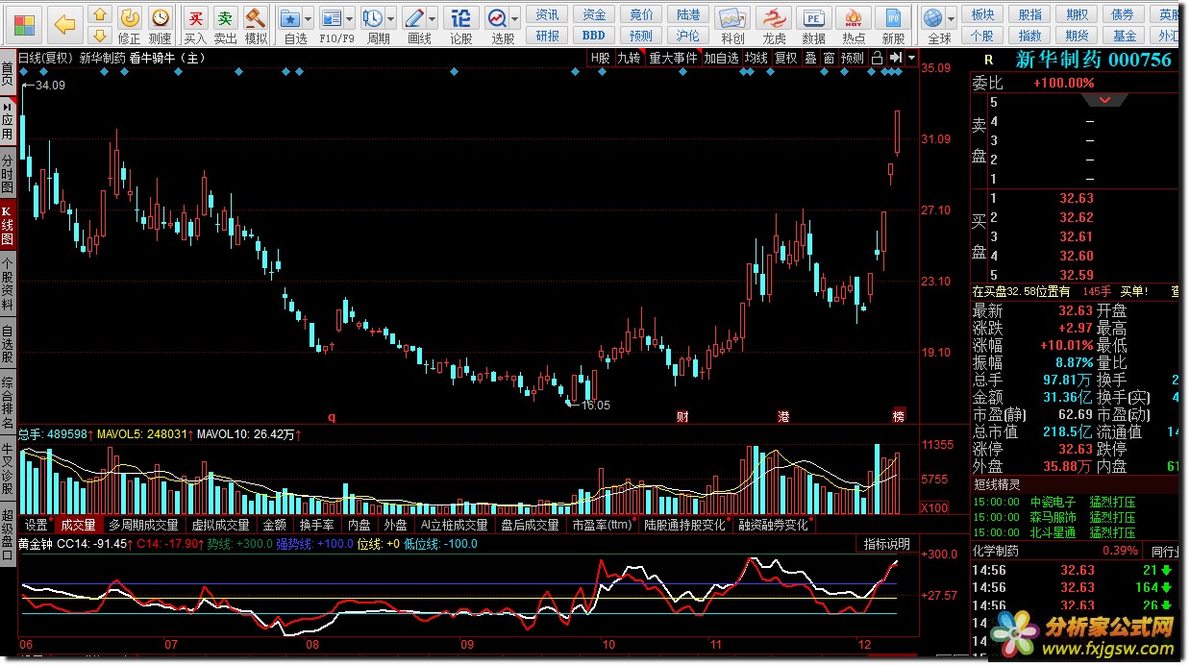Click the 研报 research report button
The height and width of the screenshot is (665, 1190).
[x=547, y=36]
